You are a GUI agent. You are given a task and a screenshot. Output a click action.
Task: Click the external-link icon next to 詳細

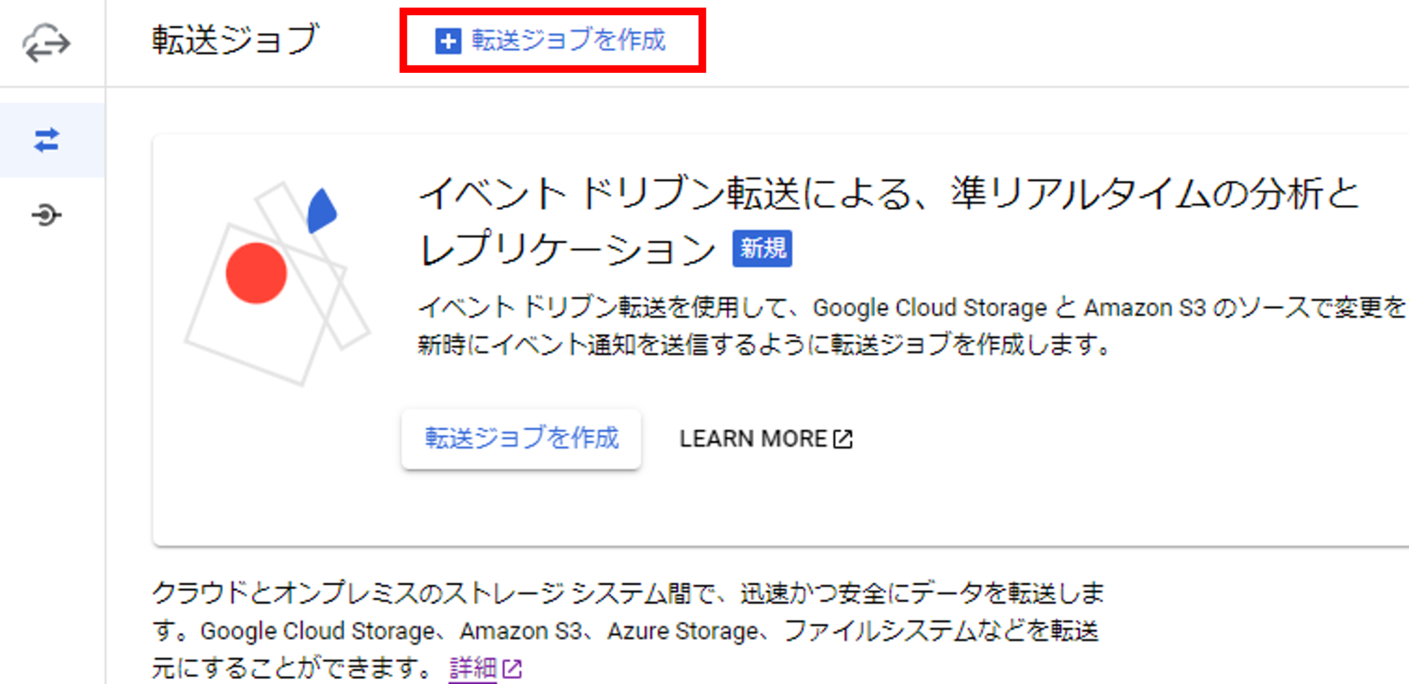click(x=512, y=666)
